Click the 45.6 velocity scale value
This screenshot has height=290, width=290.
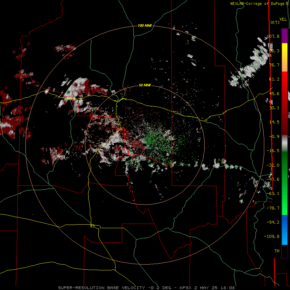point(274,93)
